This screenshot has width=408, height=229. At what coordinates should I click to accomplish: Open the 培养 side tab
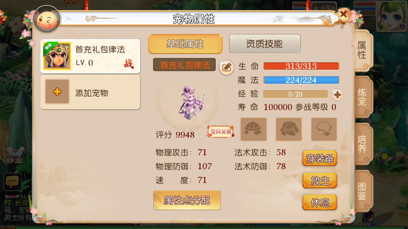[x=362, y=144]
